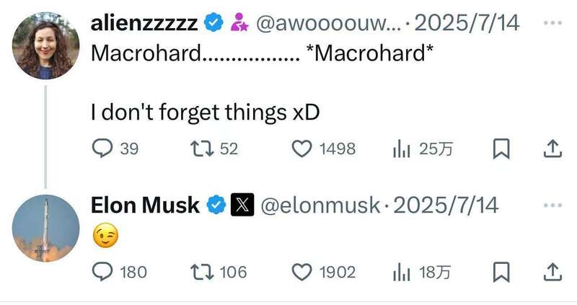The image size is (577, 305).
Task: Open Elon Musk's rocket profile picture
Action: tap(46, 229)
